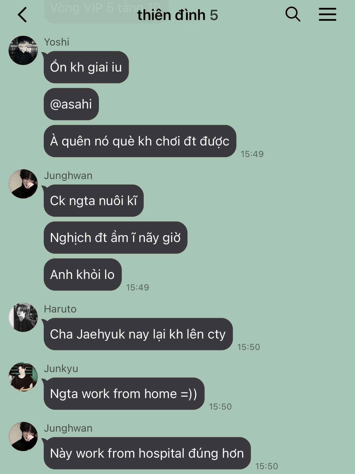355x474 pixels.
Task: Tap Junghwan's avatar beside 'Ck ngta nuôi kĩ'
Action: click(x=23, y=184)
